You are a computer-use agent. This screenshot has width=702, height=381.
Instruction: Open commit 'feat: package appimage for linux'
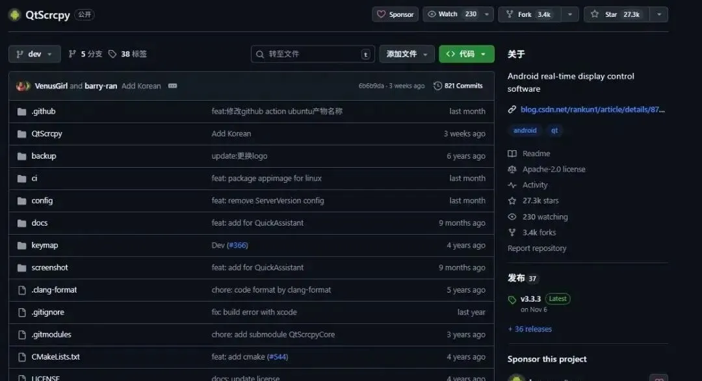point(266,179)
